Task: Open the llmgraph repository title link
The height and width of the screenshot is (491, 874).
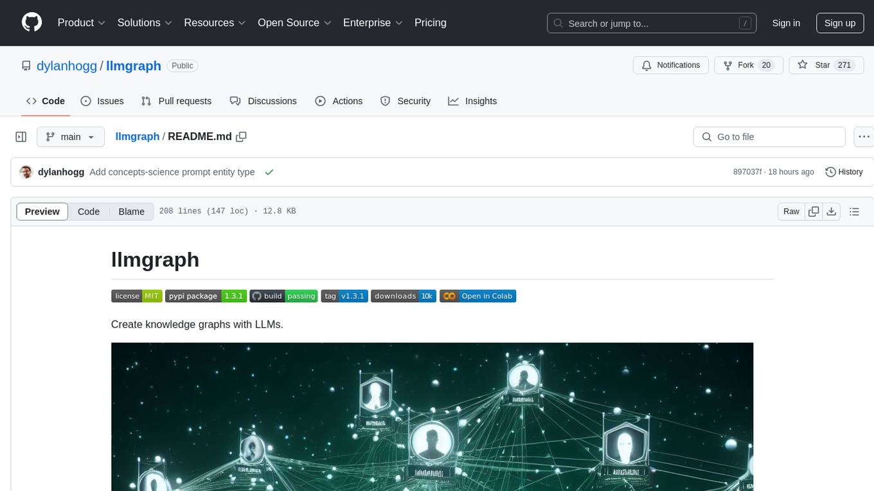Action: click(133, 66)
